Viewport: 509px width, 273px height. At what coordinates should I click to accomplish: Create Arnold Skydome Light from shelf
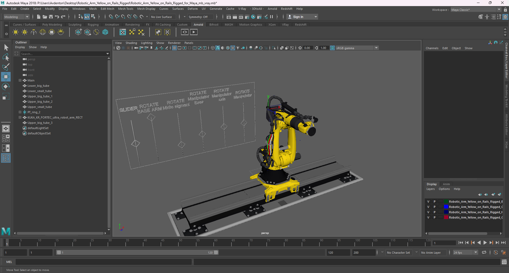click(43, 32)
